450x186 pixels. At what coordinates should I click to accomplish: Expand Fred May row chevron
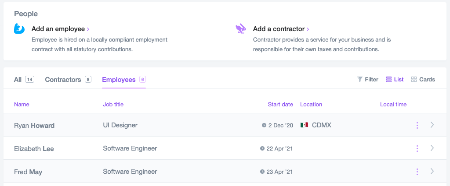click(x=432, y=172)
